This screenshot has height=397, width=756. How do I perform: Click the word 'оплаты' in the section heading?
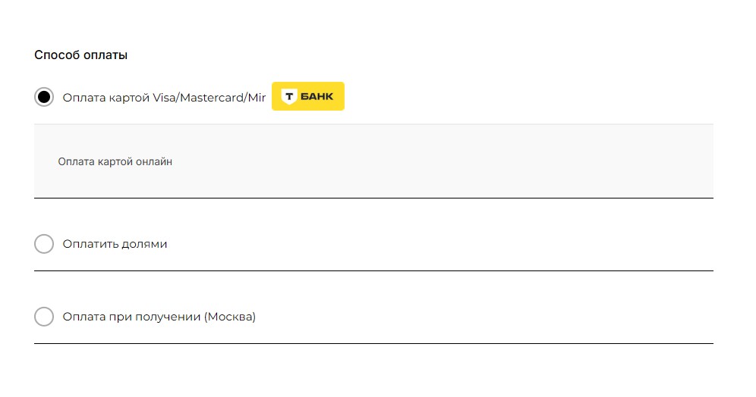(x=106, y=55)
